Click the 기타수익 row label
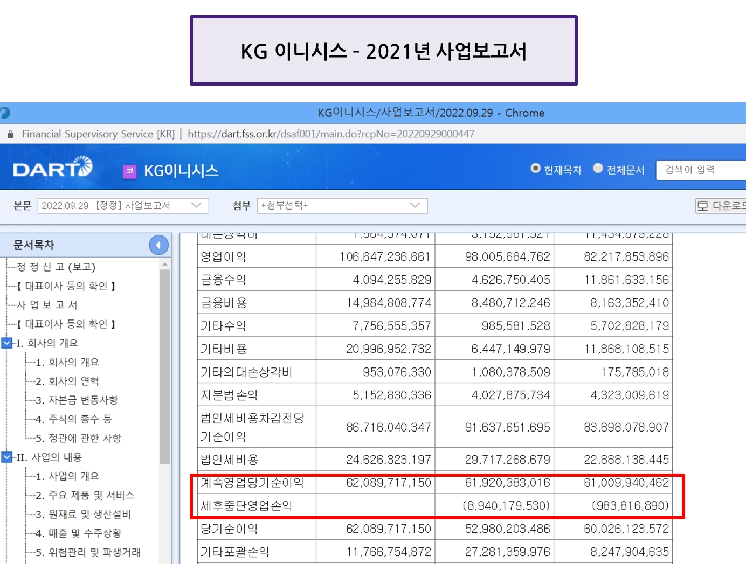The image size is (746, 570). click(x=223, y=326)
